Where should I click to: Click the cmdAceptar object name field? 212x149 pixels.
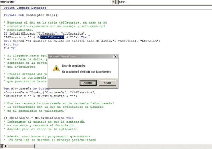(x=57, y=2)
